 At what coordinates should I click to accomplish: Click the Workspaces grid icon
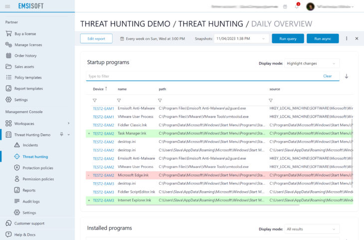coord(8,123)
